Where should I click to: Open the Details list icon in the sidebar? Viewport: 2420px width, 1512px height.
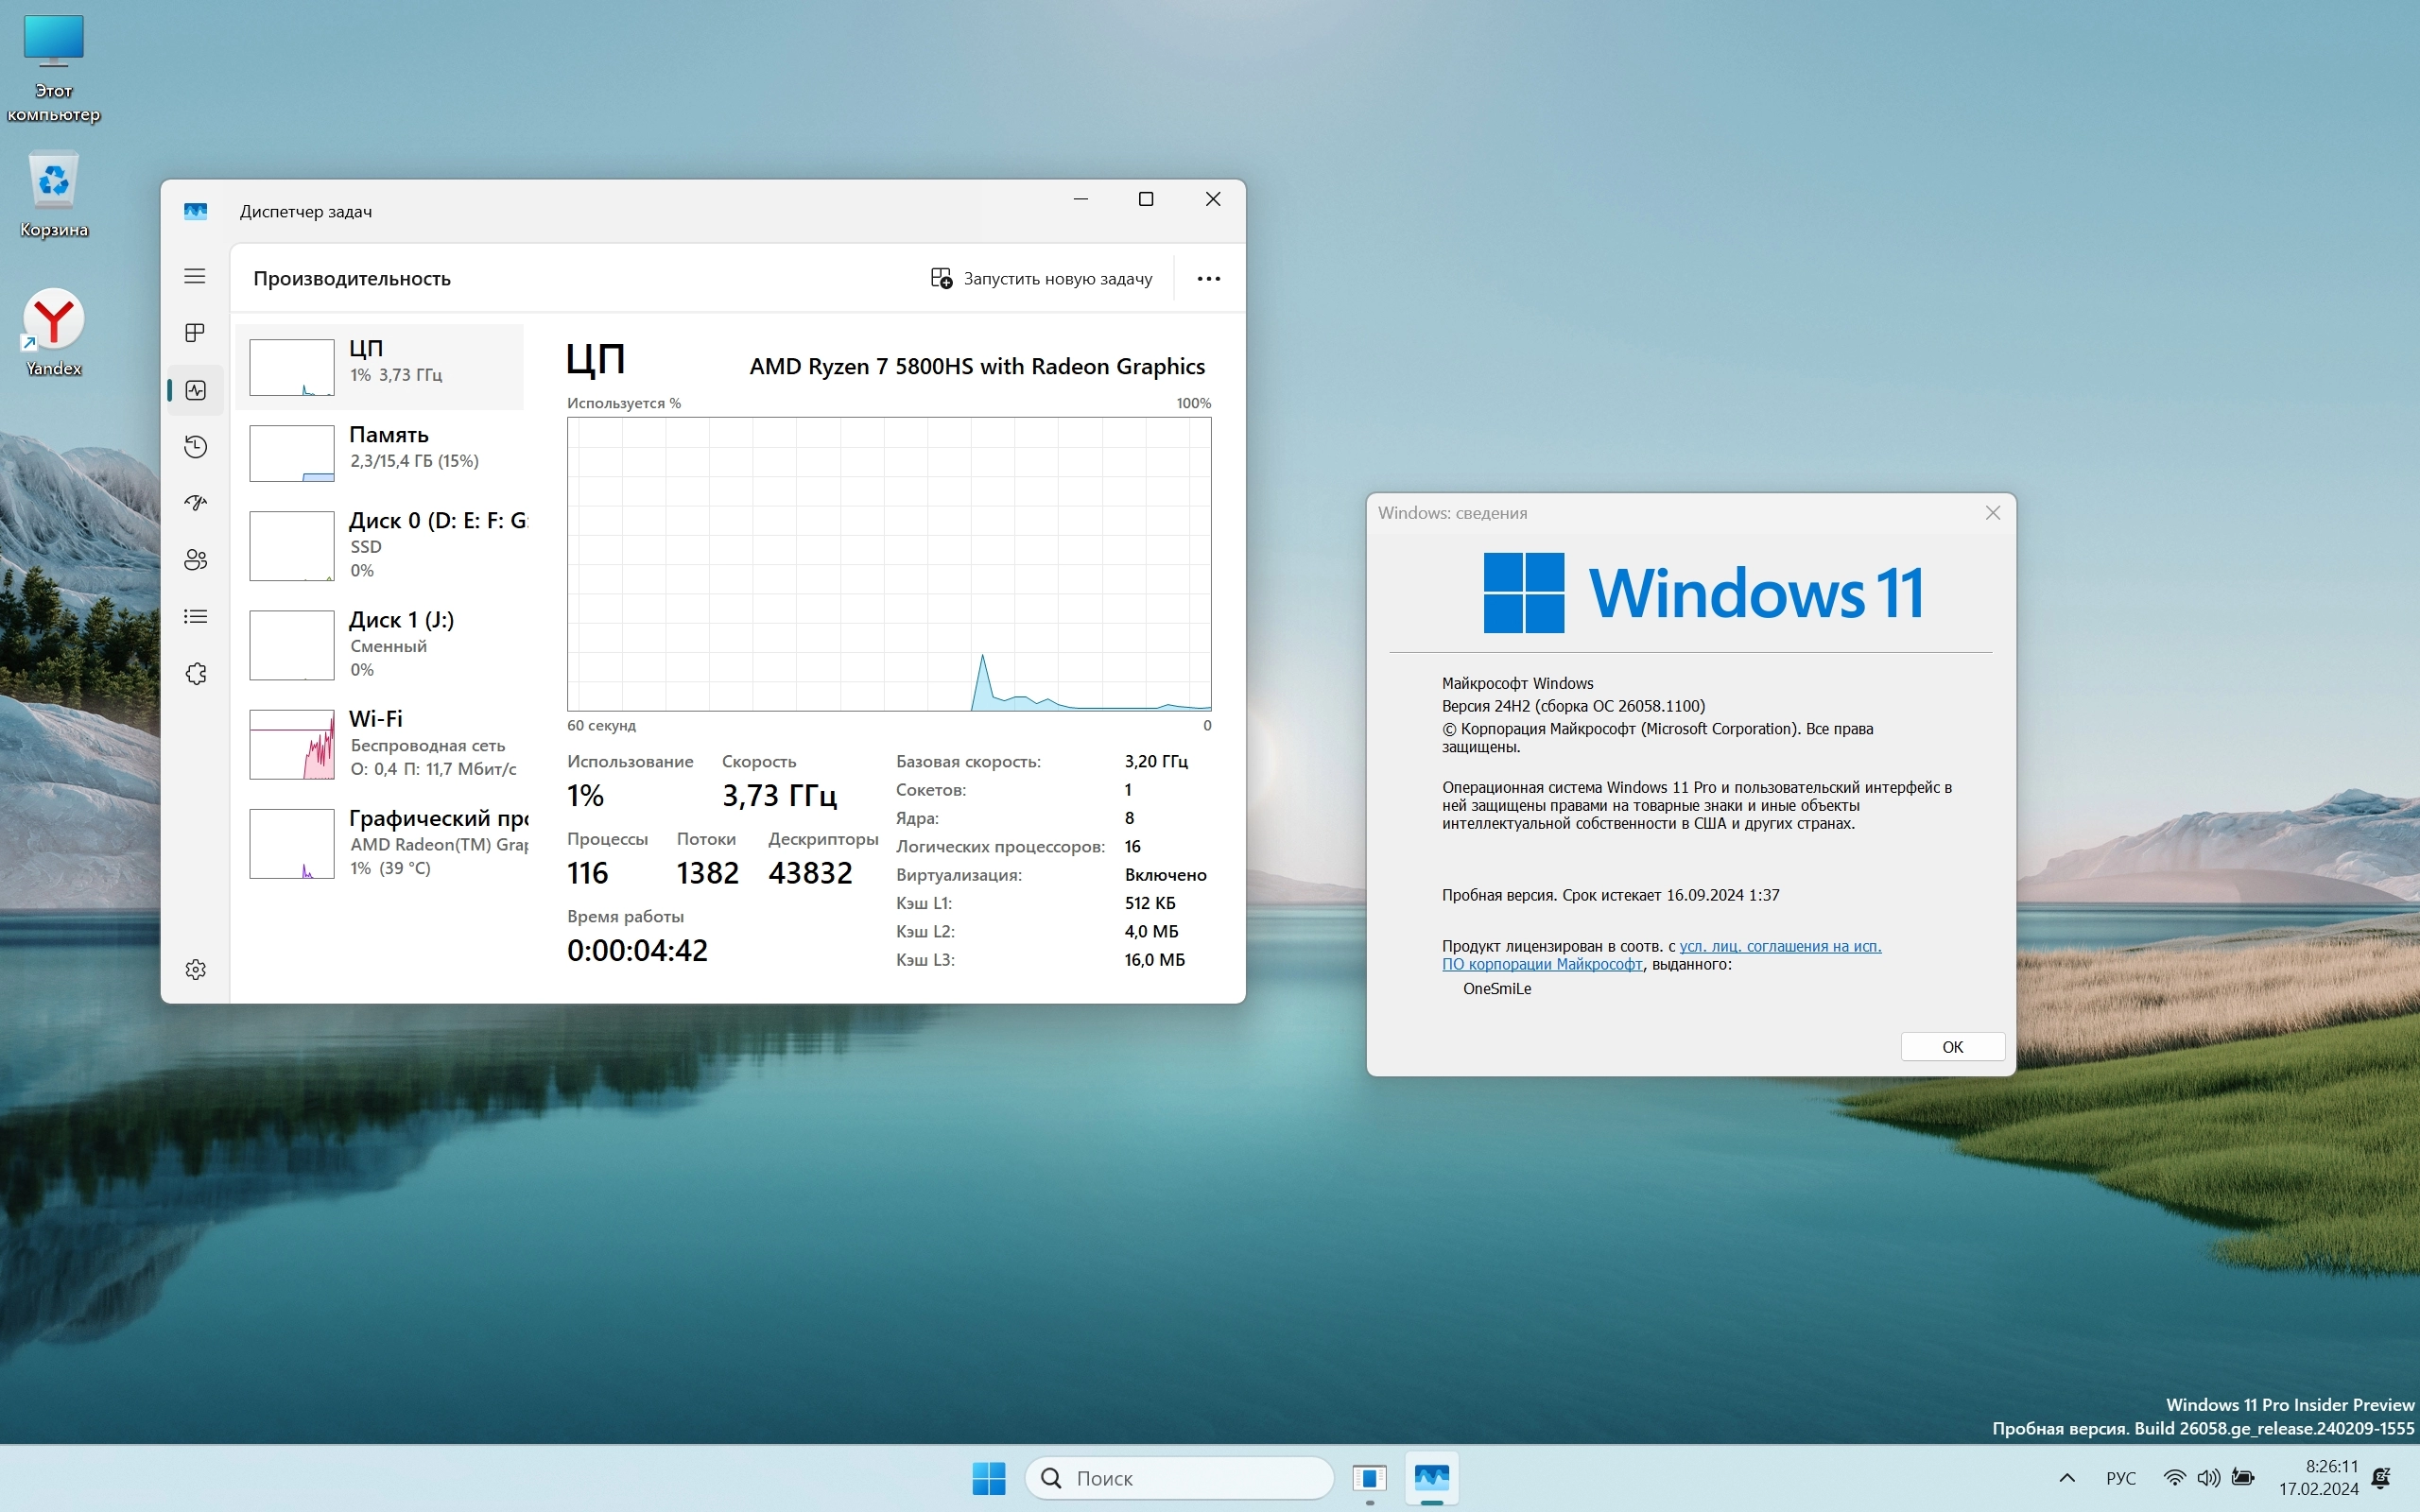pyautogui.click(x=195, y=616)
